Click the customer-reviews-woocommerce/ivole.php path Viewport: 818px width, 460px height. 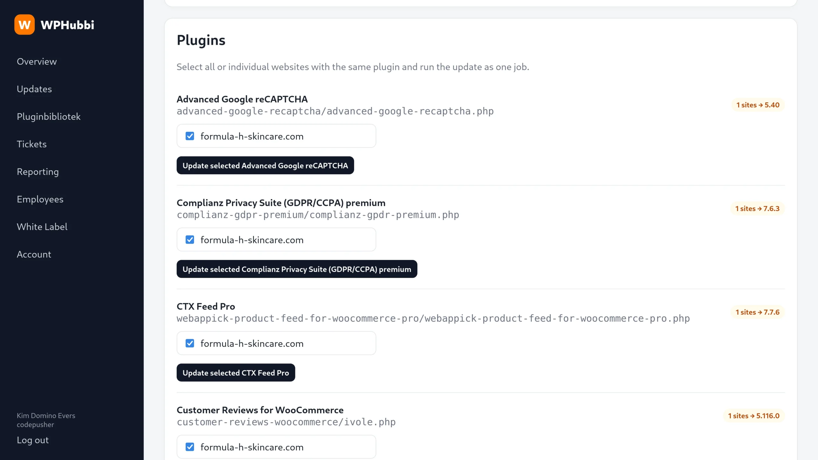pyautogui.click(x=286, y=422)
